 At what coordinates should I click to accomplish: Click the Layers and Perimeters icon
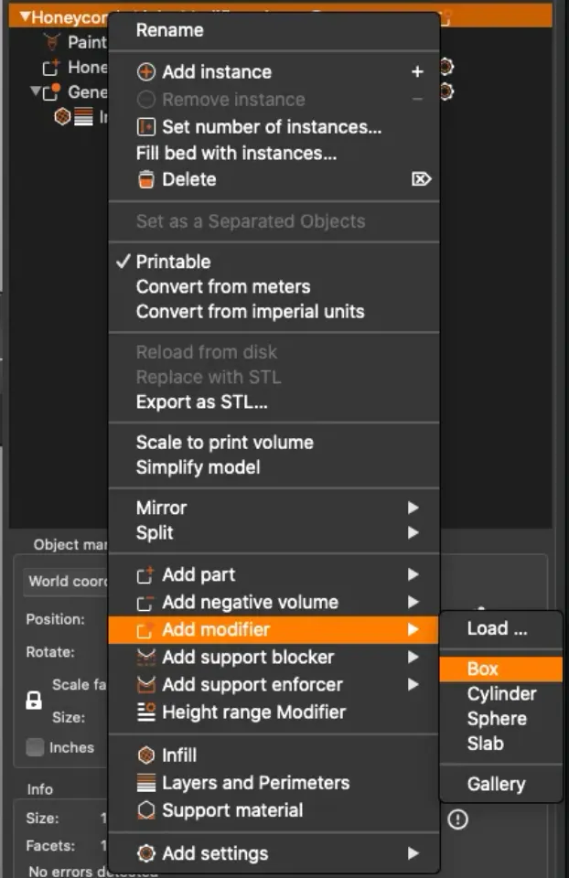[145, 783]
